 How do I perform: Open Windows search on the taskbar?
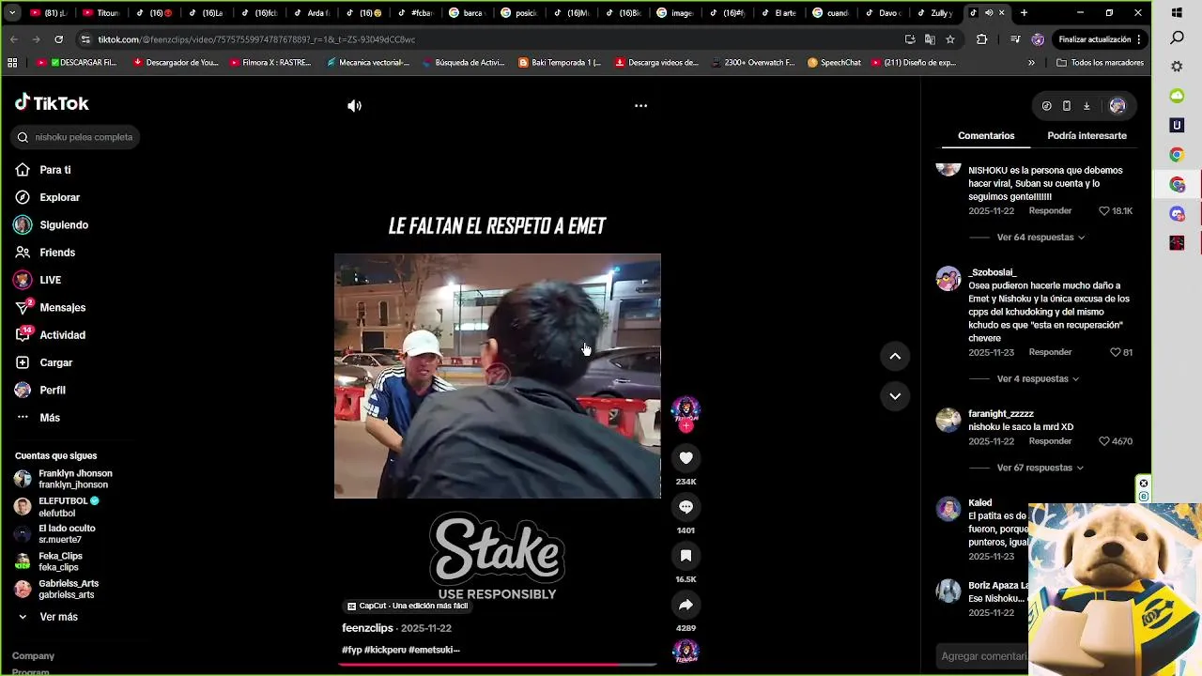[x=1177, y=38]
